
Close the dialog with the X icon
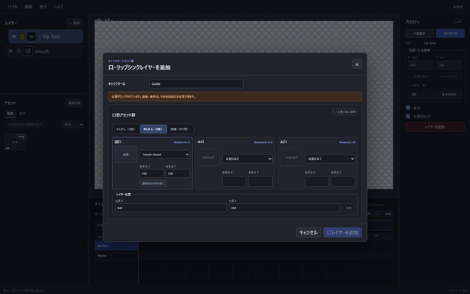357,64
